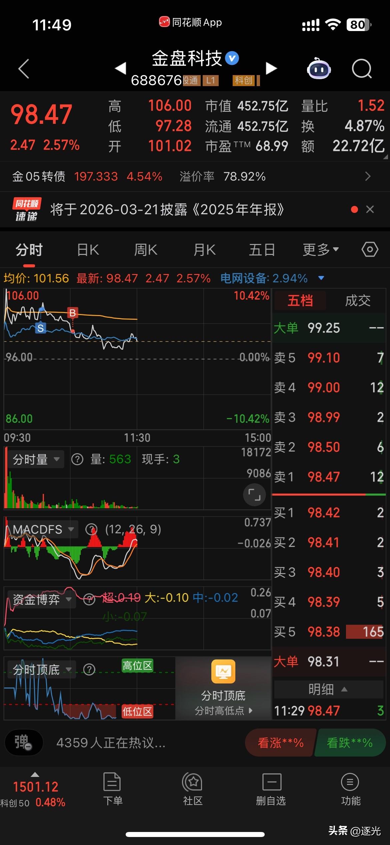Image resolution: width=390 pixels, height=845 pixels.
Task: Tap the 市盈TTM 68.99 value
Action: pos(272,146)
